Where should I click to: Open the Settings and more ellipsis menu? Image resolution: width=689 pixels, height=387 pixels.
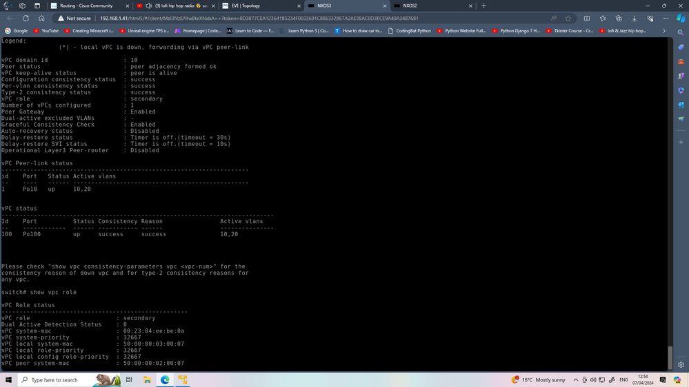point(666,19)
